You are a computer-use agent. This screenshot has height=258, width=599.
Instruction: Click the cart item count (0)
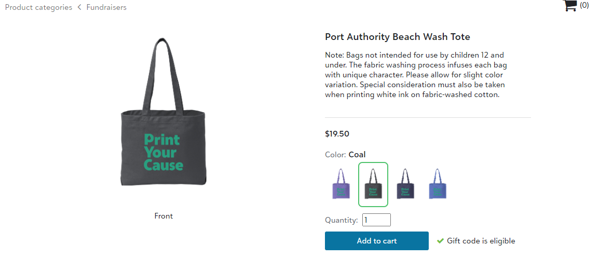584,5
